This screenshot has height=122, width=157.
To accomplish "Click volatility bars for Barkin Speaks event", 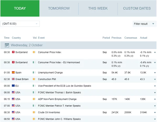I will [x=34, y=92].
